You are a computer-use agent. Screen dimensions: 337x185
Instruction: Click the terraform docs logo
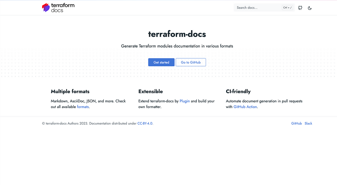(58, 8)
